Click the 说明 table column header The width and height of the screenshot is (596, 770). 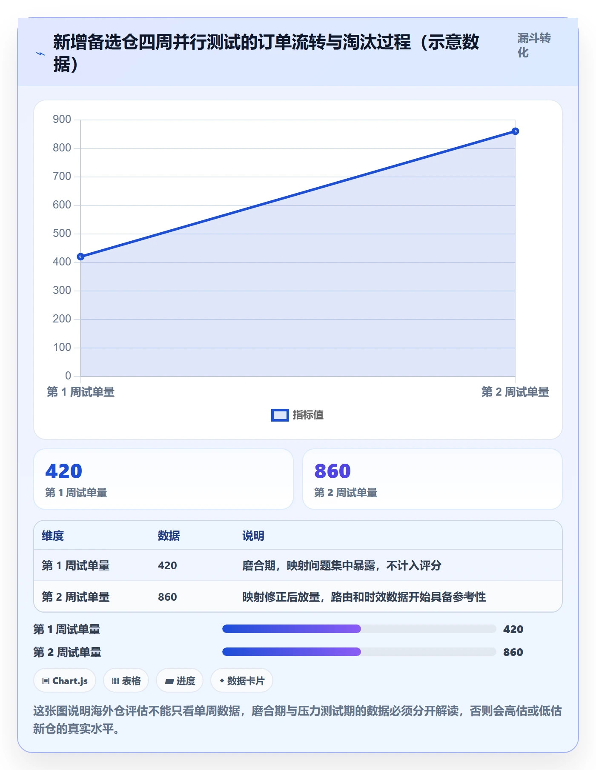pos(253,536)
